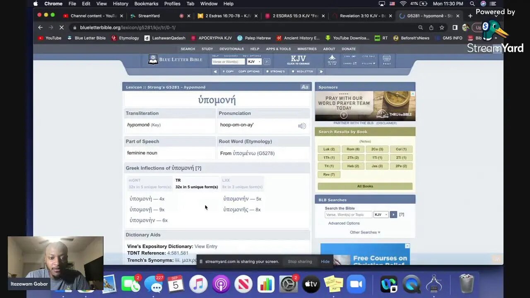Click Hide on the screen sharing bar
This screenshot has width=530, height=298.
(325, 262)
